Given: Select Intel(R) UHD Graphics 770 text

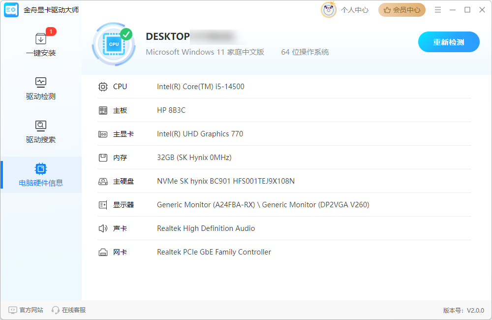Looking at the screenshot, I should (200, 134).
